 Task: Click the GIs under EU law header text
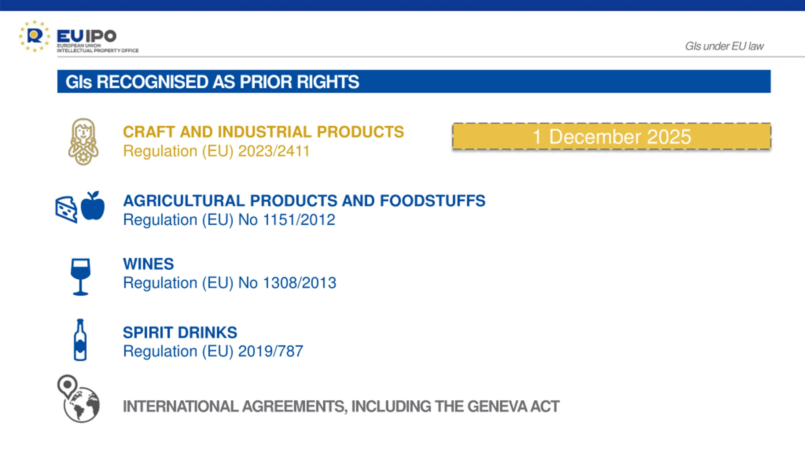click(x=724, y=46)
